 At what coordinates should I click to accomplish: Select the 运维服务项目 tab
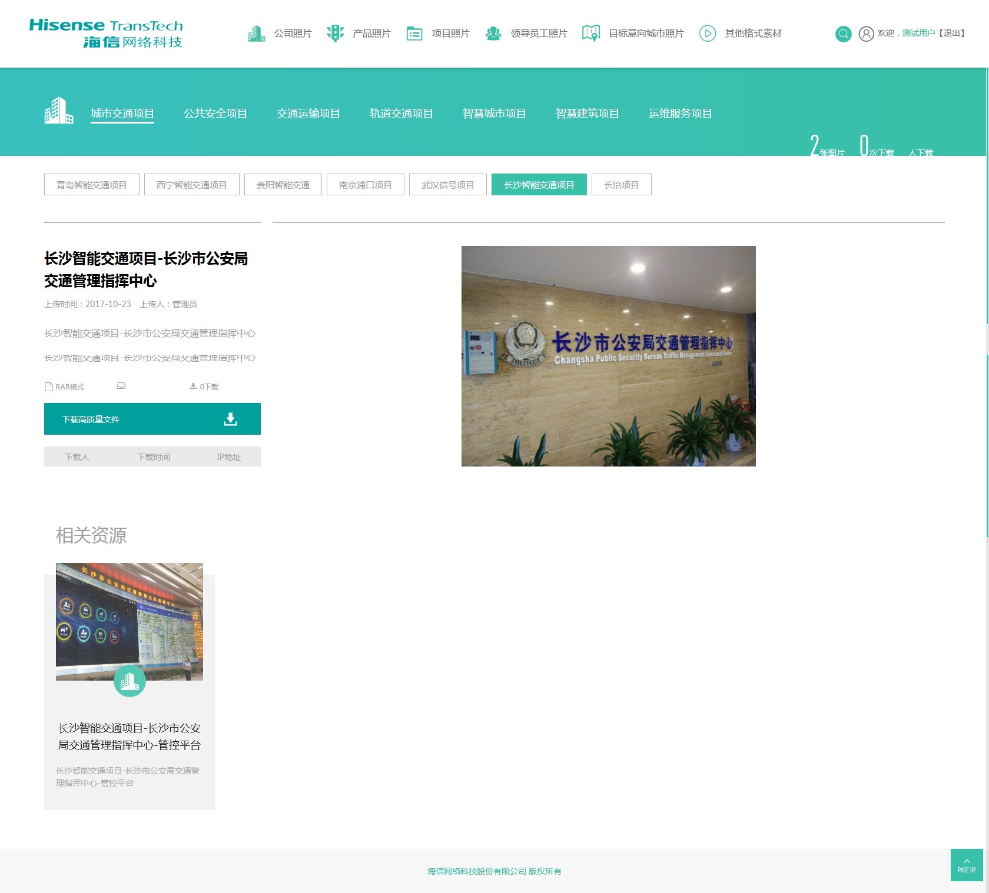pos(681,114)
